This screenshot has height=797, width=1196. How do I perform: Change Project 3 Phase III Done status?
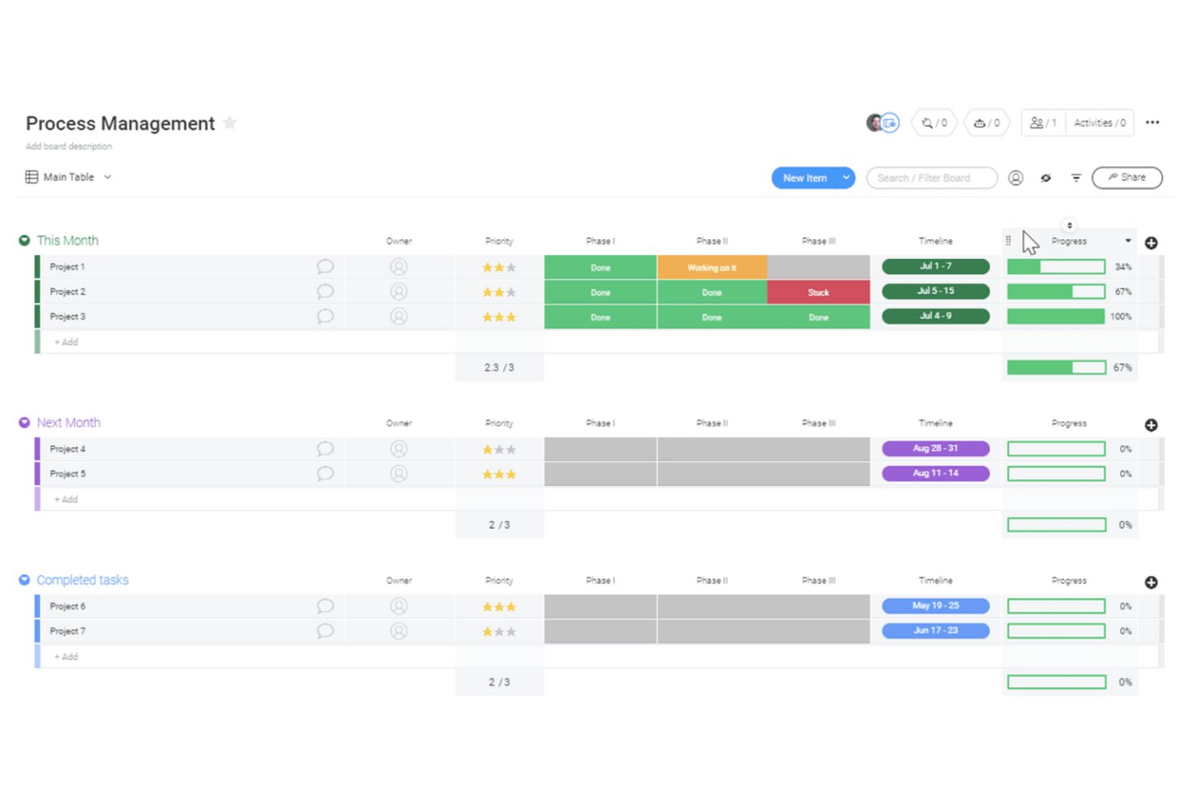click(x=819, y=317)
